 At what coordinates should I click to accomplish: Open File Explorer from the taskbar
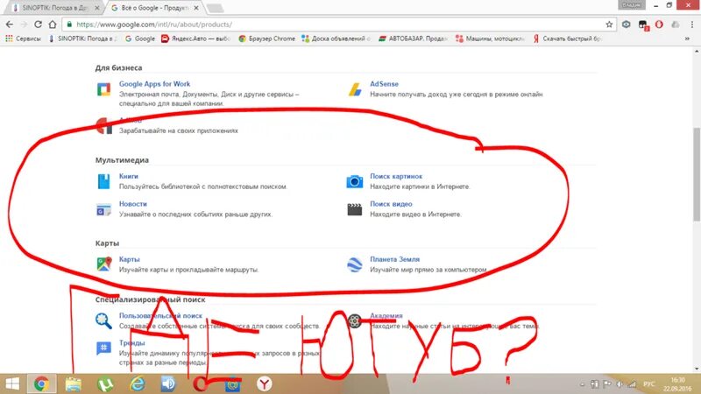point(73,384)
